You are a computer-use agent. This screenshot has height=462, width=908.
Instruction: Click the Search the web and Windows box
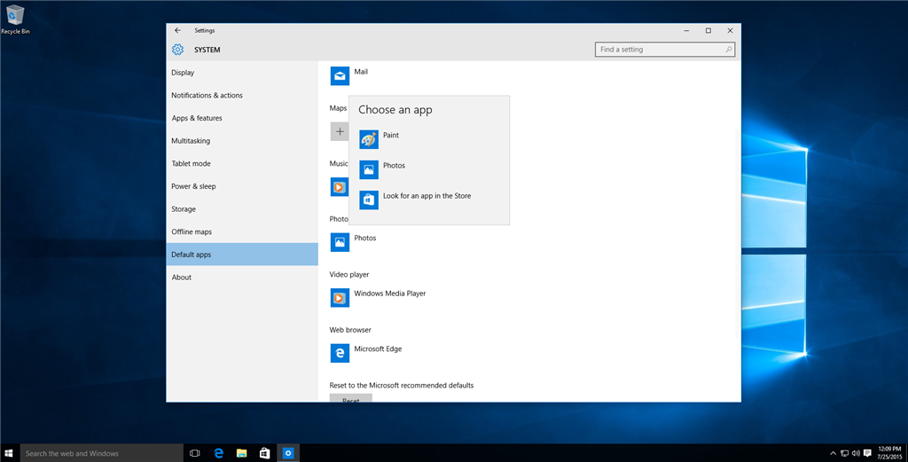(102, 453)
